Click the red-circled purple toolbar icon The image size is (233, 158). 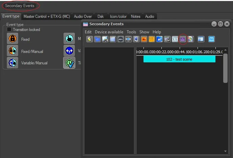(183, 39)
